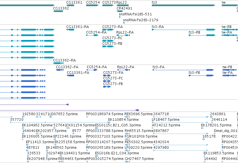The image size is (238, 163).
Task: Select EST EK202957.5prime
Action: click(x=51, y=131)
